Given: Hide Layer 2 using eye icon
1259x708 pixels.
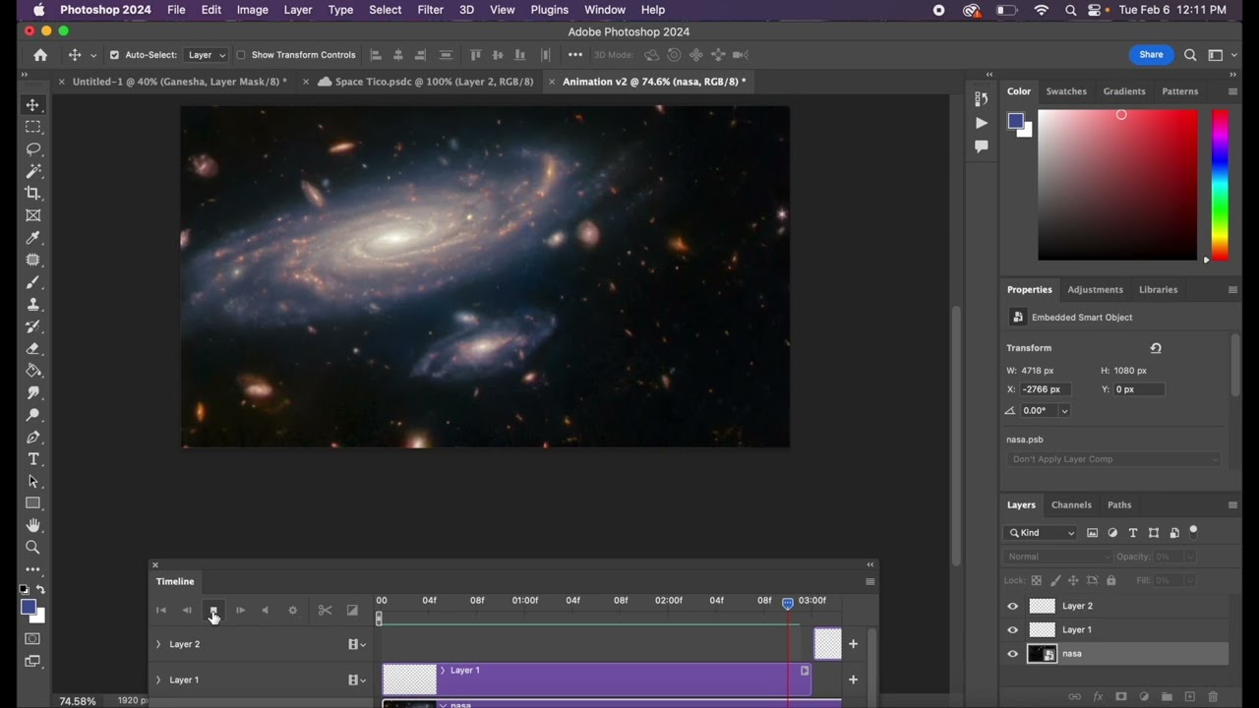Looking at the screenshot, I should pyautogui.click(x=1012, y=606).
